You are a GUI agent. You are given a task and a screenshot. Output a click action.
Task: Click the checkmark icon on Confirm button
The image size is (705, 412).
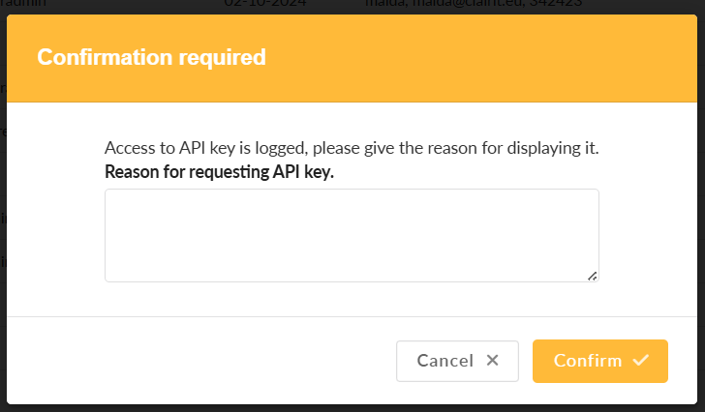640,361
